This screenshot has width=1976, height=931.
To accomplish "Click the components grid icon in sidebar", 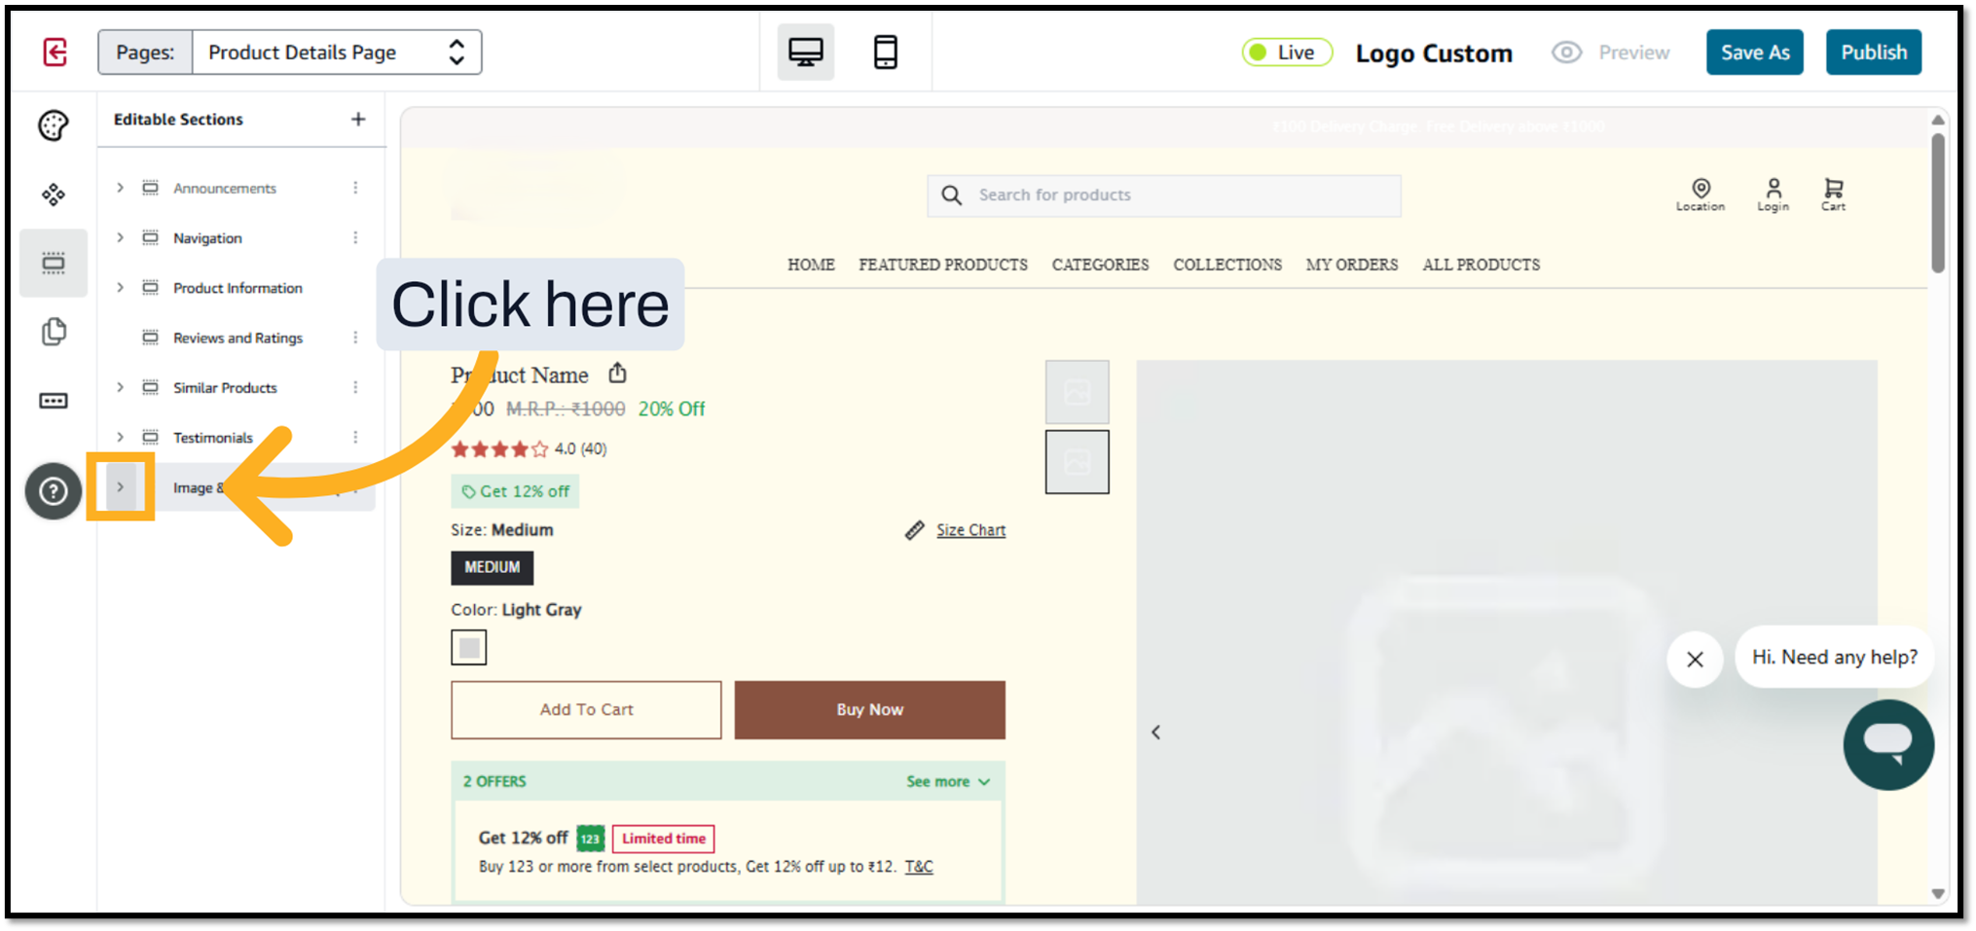I will [54, 195].
